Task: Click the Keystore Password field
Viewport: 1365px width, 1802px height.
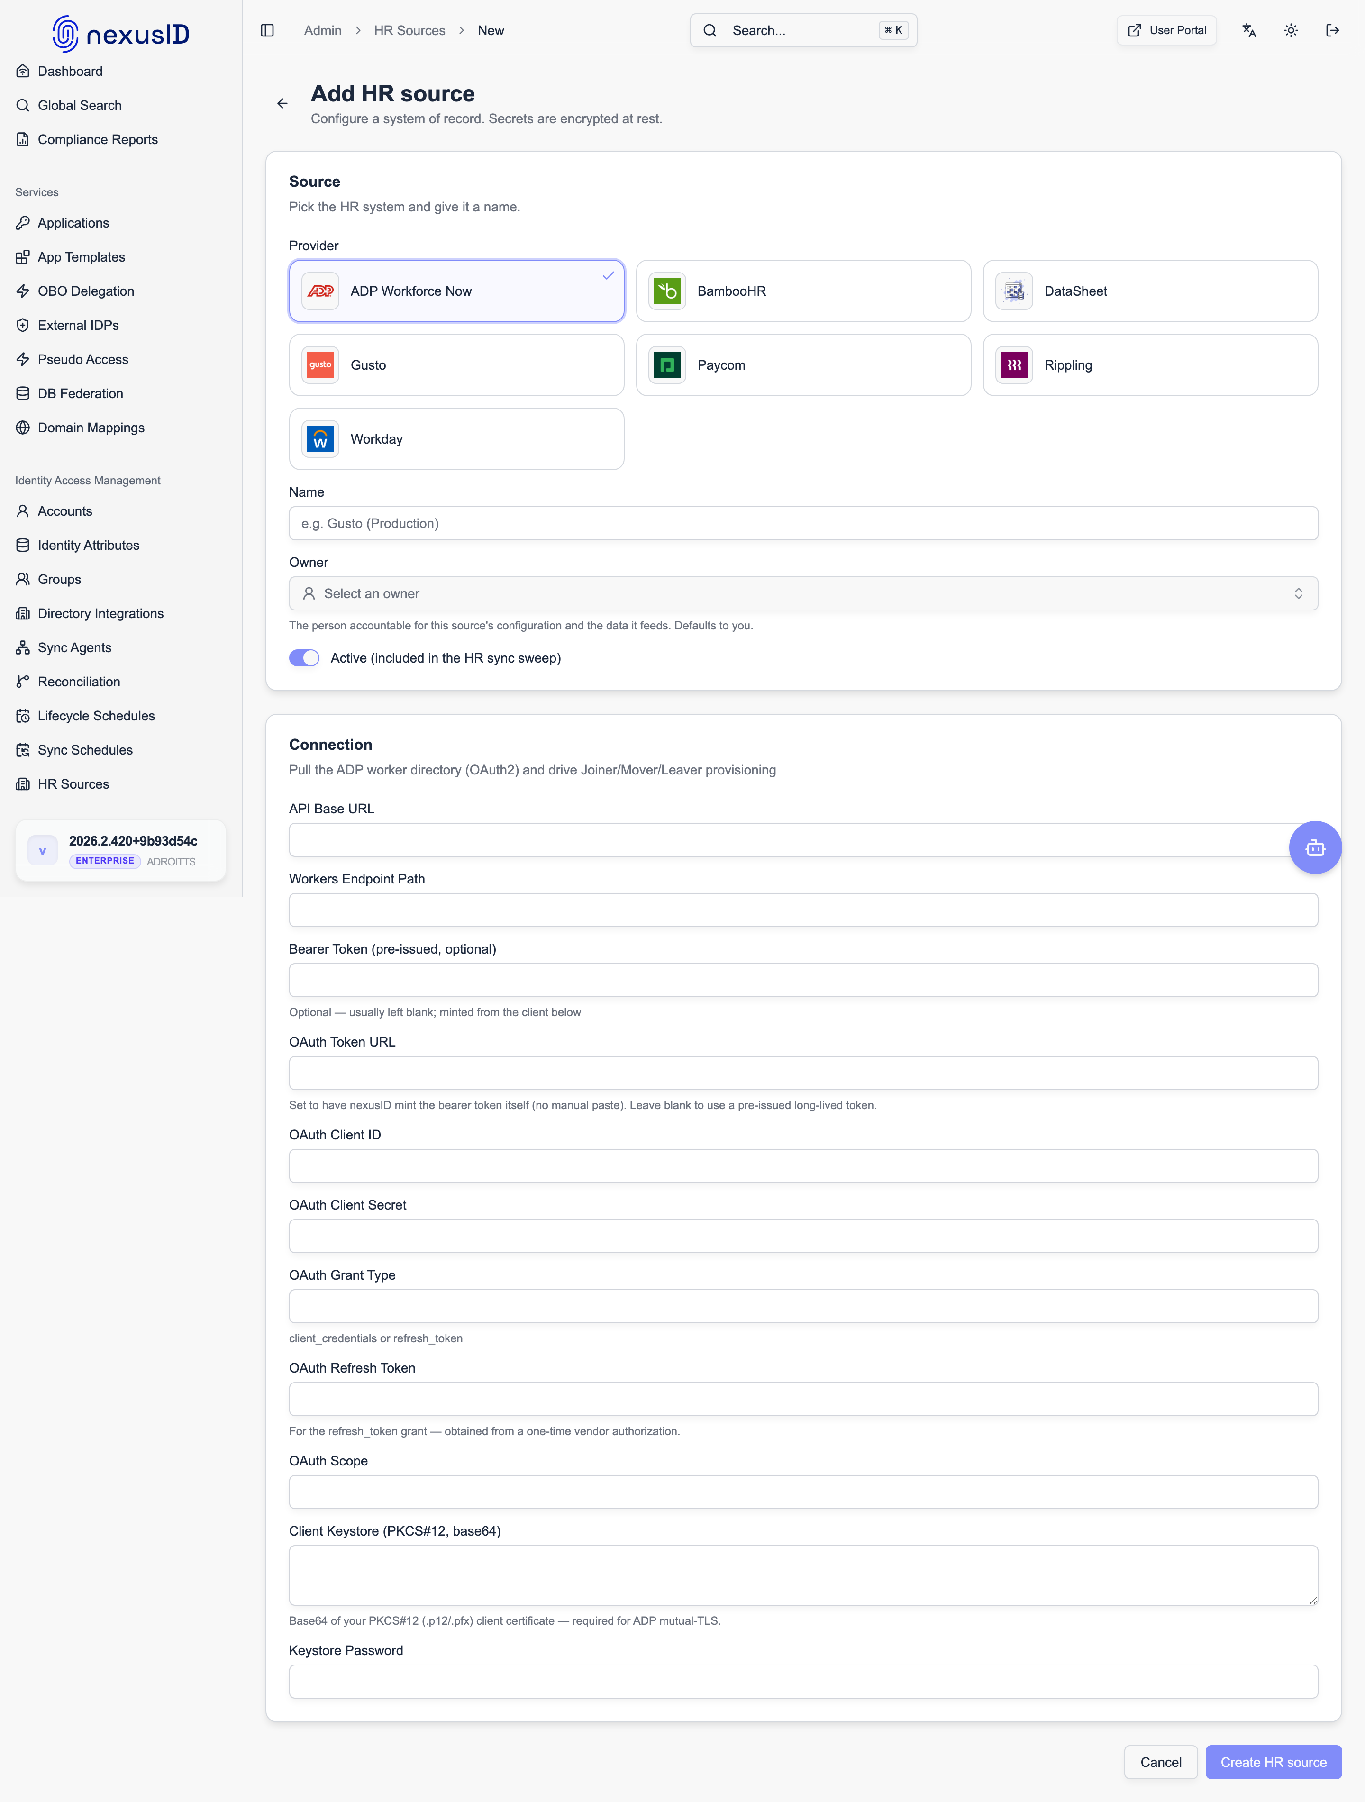Action: (x=803, y=1682)
